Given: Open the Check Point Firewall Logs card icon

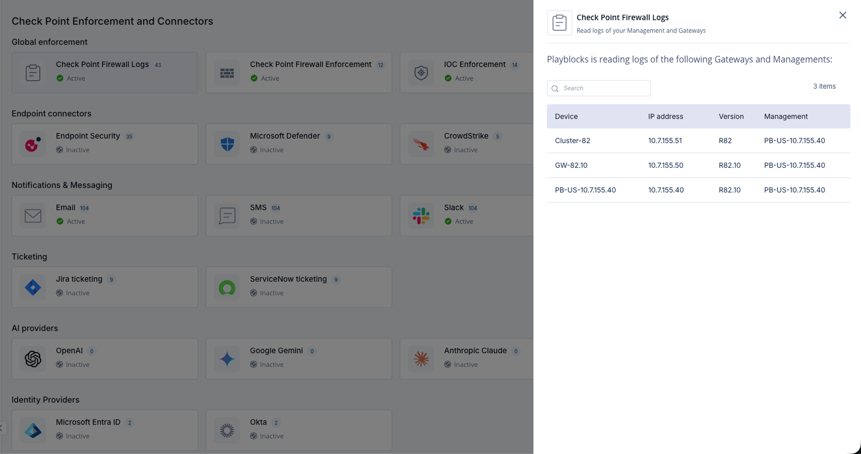Looking at the screenshot, I should coord(33,73).
